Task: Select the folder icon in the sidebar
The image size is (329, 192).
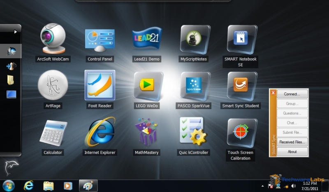Action: (x=11, y=80)
